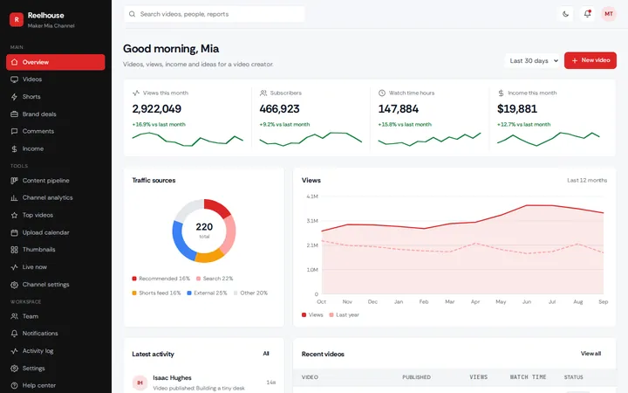Viewport: 628px width, 393px height.
Task: Go to Shorts in sidebar
Action: pyautogui.click(x=56, y=97)
